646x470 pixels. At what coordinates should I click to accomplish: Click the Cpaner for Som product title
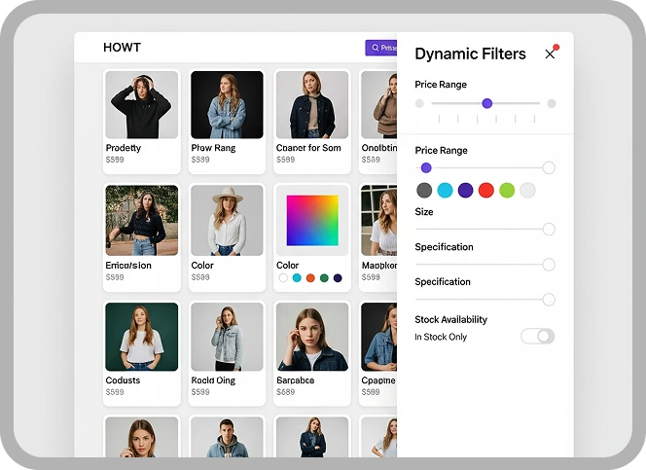pos(308,148)
